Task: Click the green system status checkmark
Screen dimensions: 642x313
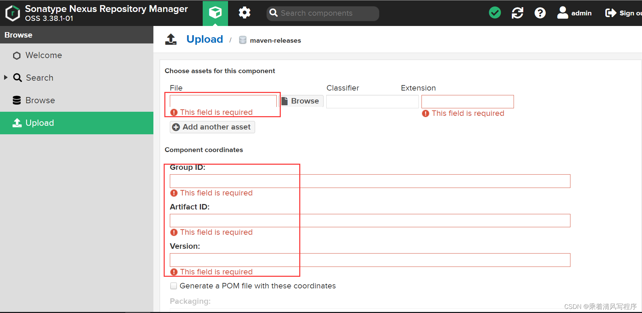Action: click(x=495, y=13)
